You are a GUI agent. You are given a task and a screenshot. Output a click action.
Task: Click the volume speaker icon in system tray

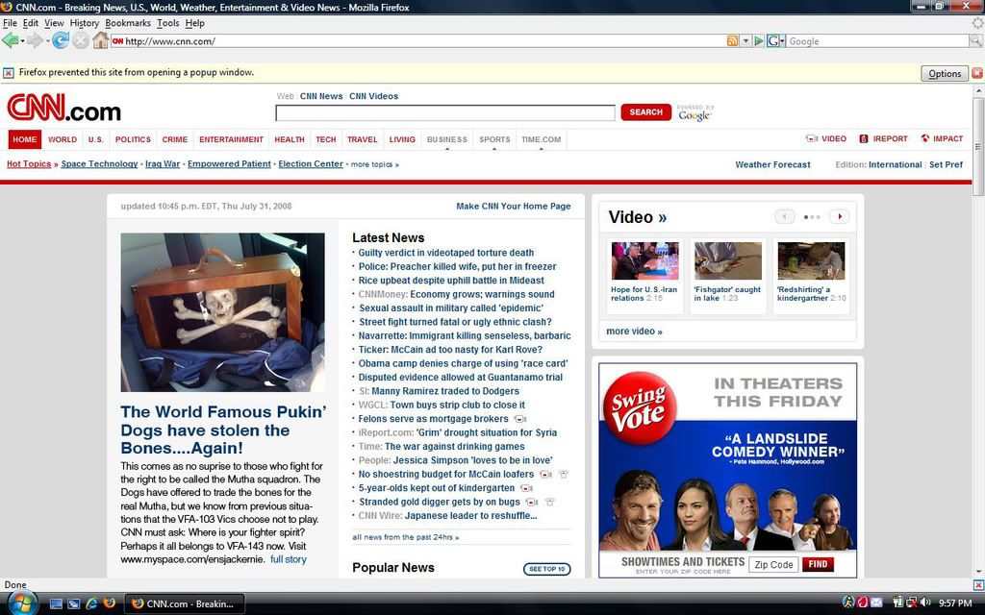pyautogui.click(x=925, y=603)
